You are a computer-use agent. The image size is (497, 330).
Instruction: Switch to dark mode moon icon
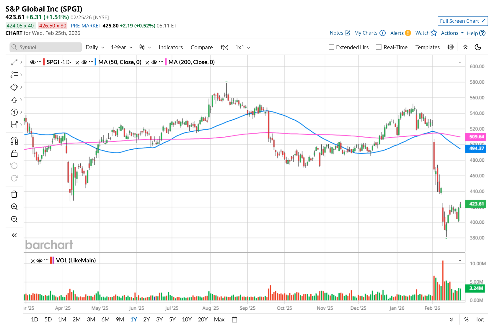click(478, 47)
